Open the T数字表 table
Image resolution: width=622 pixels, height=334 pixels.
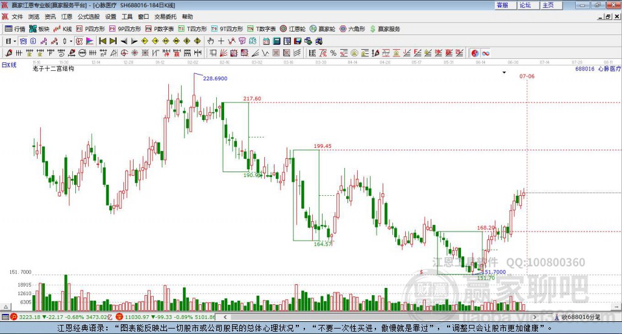pyautogui.click(x=261, y=29)
